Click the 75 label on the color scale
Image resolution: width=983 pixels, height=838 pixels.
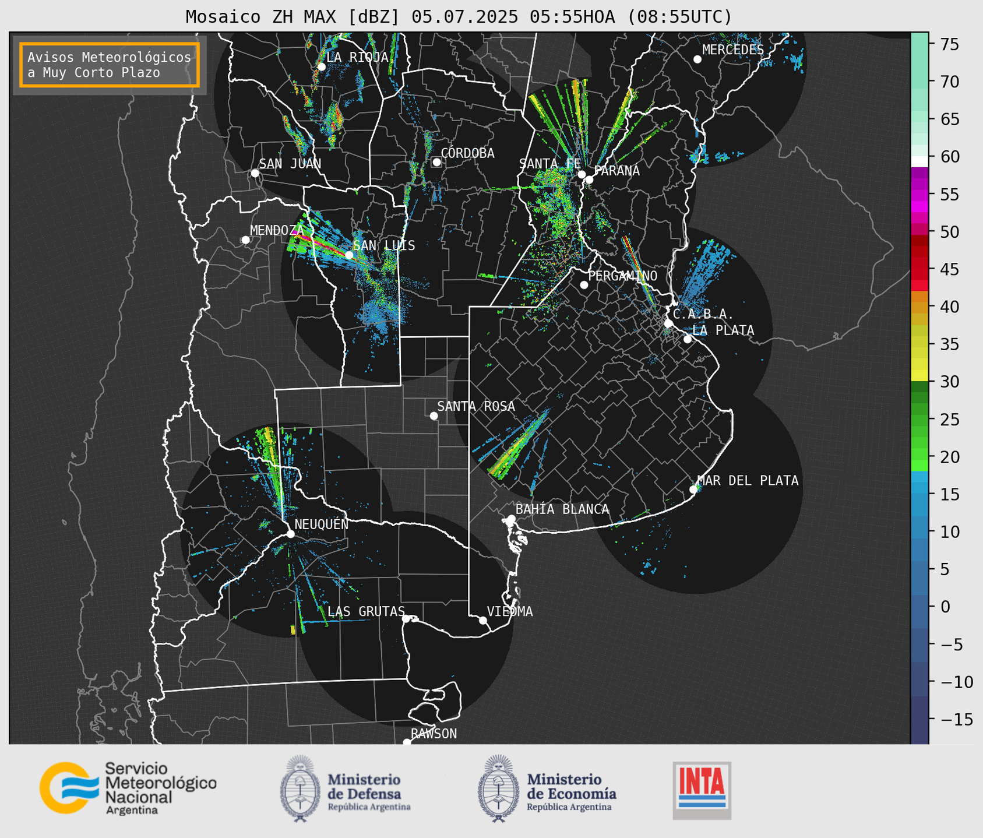(949, 44)
